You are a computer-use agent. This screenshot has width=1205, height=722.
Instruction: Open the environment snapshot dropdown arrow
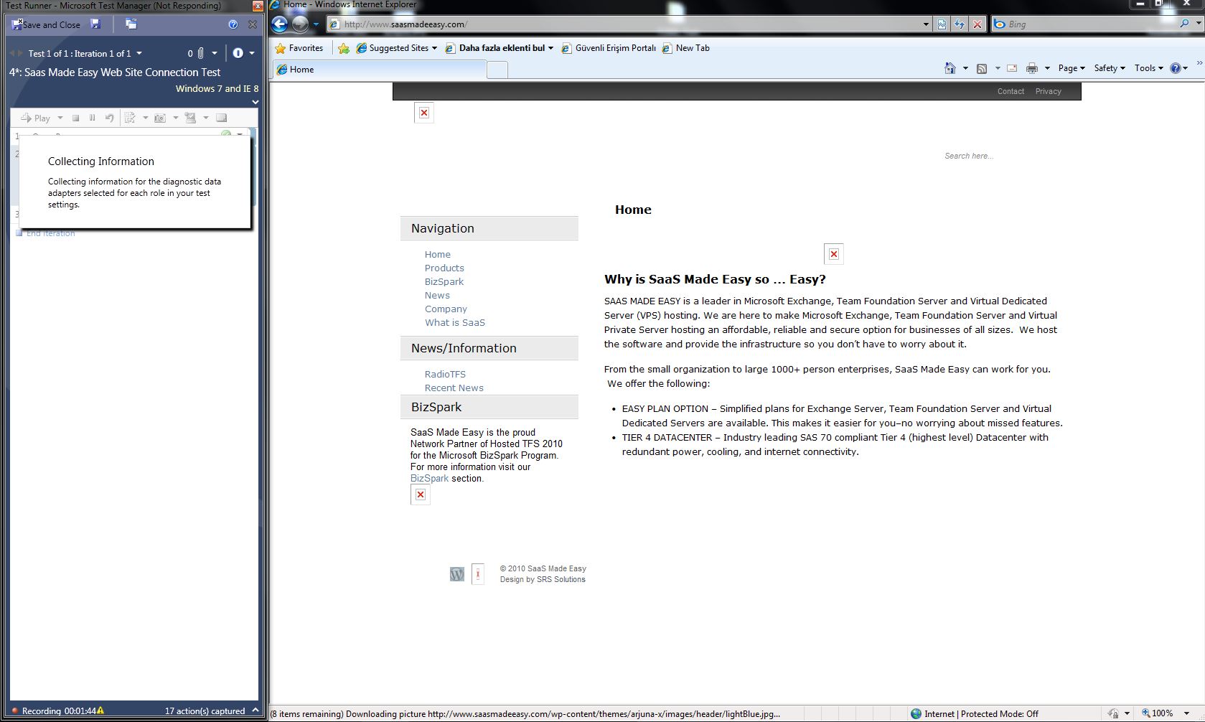pyautogui.click(x=206, y=118)
